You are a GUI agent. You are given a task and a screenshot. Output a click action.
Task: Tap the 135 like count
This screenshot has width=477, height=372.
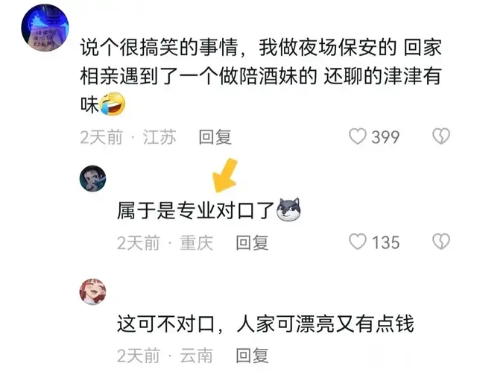coord(385,242)
